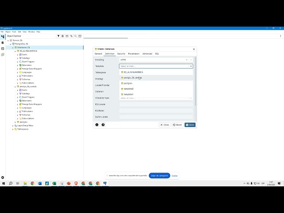Choose BD_ALFANUMERICA in the Template list
Image resolution: width=284 pixels, height=213 pixels.
tap(156, 72)
